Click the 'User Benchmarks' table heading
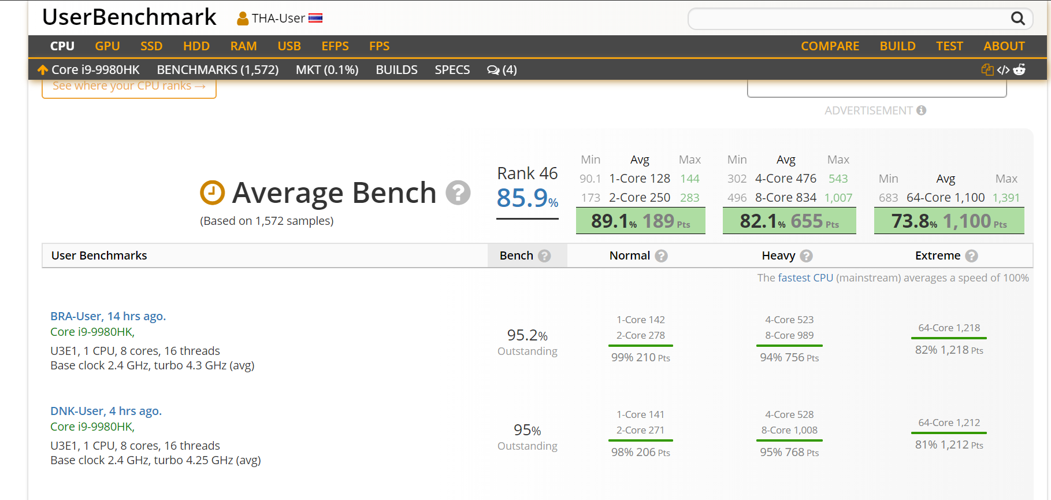 (x=99, y=256)
